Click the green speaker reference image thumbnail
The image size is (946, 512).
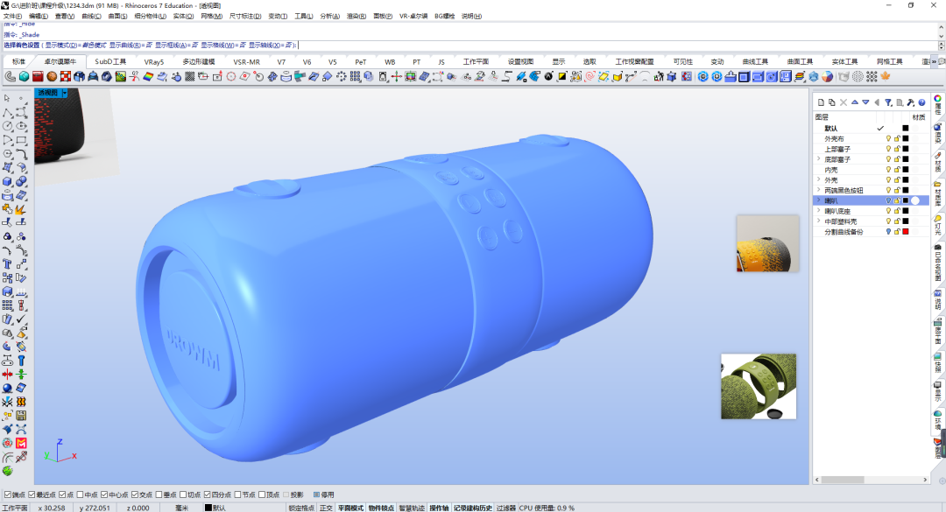click(x=759, y=386)
